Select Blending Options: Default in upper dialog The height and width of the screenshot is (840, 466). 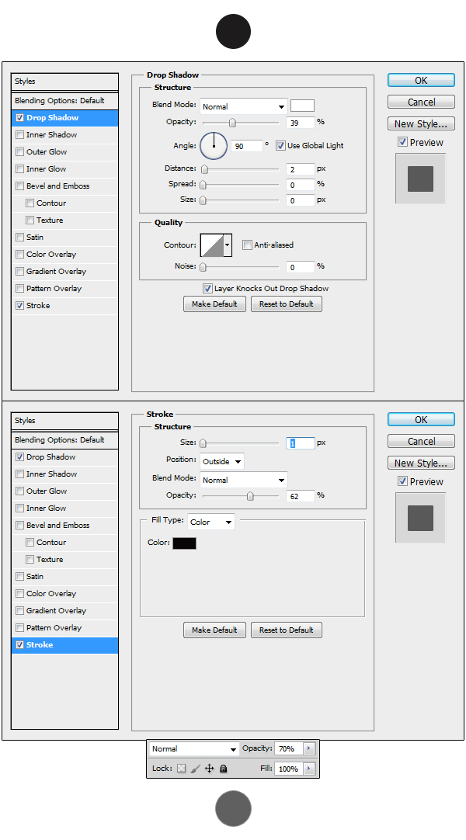pyautogui.click(x=64, y=101)
